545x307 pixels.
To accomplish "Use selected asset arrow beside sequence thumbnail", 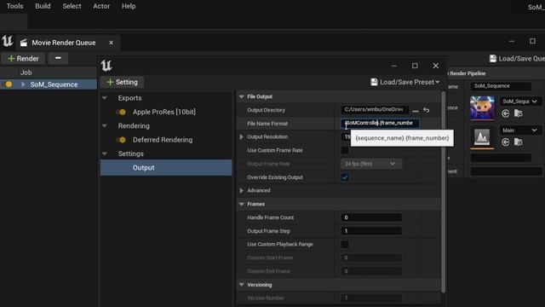I will (x=506, y=113).
